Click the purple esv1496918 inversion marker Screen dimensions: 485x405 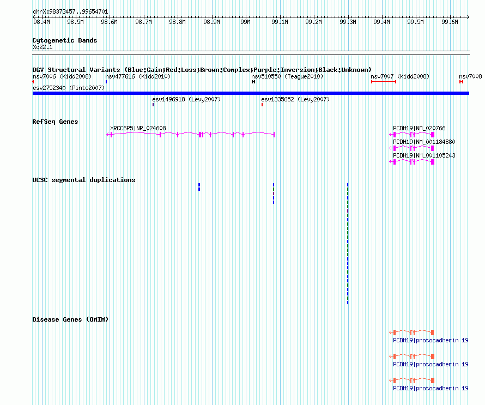pyautogui.click(x=153, y=105)
